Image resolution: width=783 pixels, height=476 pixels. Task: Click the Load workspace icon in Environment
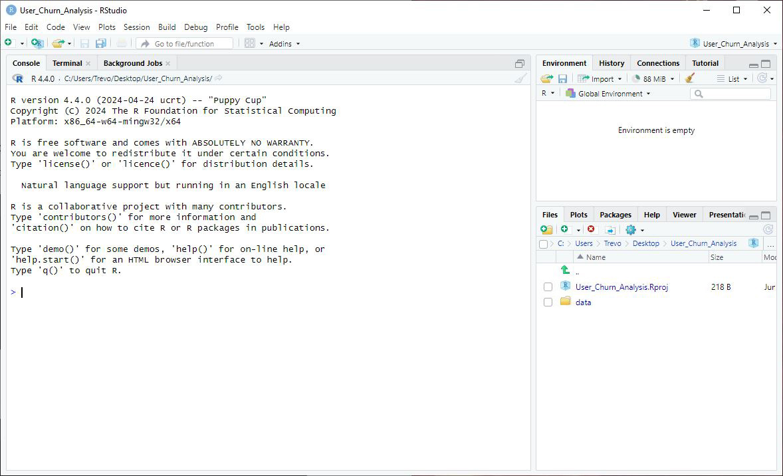pyautogui.click(x=547, y=78)
